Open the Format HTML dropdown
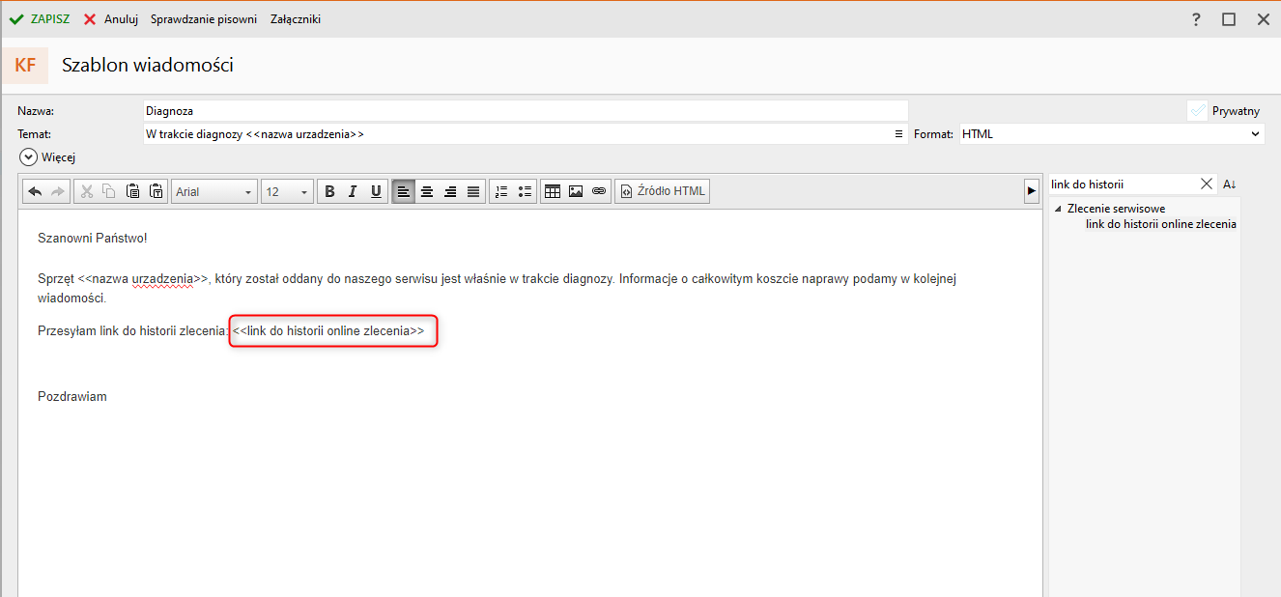This screenshot has width=1281, height=597. coord(1111,134)
